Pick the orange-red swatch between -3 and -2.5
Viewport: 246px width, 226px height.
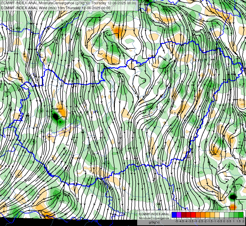click(x=198, y=215)
